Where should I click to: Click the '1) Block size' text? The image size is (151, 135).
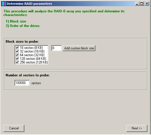[16, 21]
